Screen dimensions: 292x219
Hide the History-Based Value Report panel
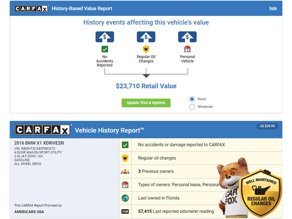(x=273, y=8)
